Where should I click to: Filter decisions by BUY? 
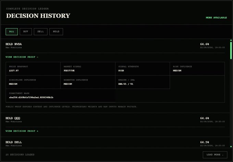(26, 32)
